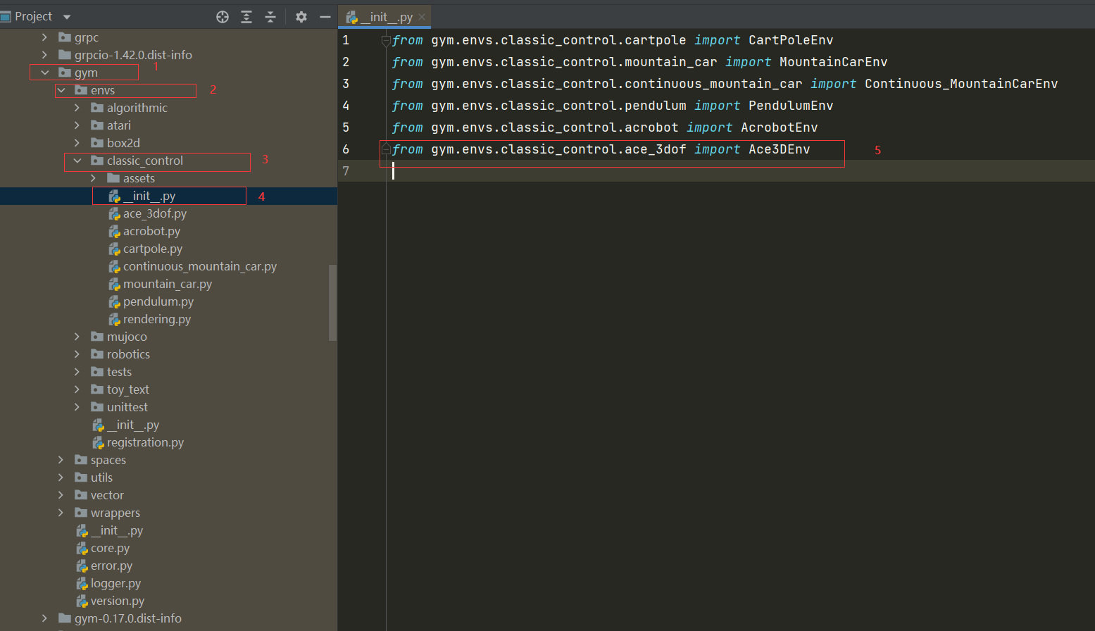Select __init__.py below the wrappers folder
1095x631 pixels.
[x=116, y=530]
